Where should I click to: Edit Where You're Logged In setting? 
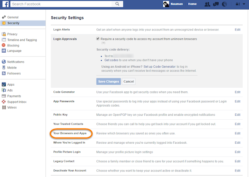[x=237, y=143]
